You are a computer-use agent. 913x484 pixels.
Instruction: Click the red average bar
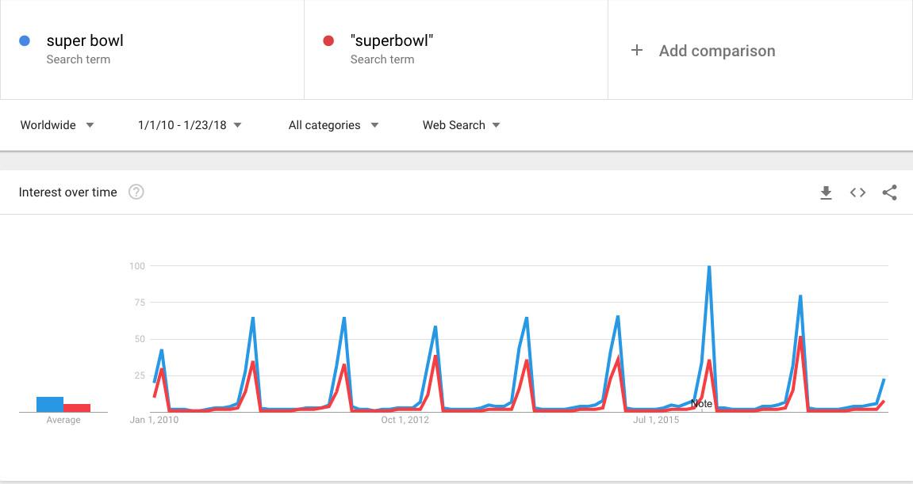pos(77,407)
